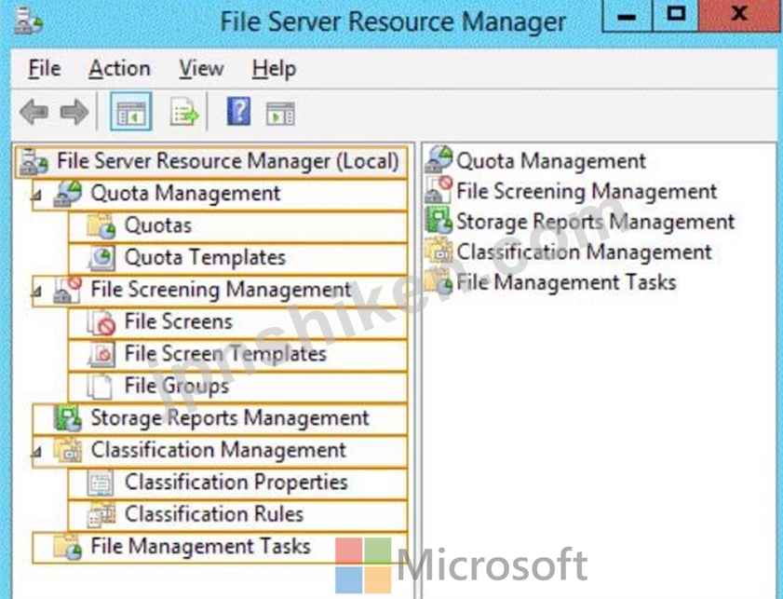Click the Quota Templates icon in the tree
The height and width of the screenshot is (599, 783).
pos(101,258)
